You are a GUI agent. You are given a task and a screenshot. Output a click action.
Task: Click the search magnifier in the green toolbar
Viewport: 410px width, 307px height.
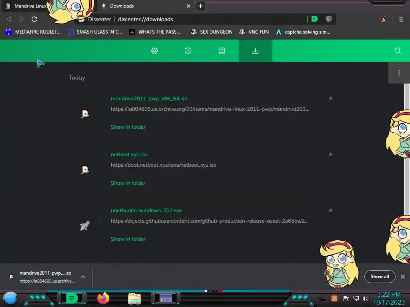pyautogui.click(x=398, y=51)
